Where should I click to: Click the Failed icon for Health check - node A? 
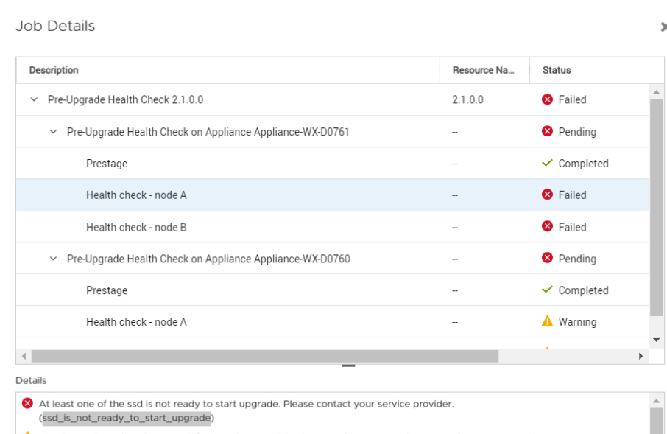(546, 195)
